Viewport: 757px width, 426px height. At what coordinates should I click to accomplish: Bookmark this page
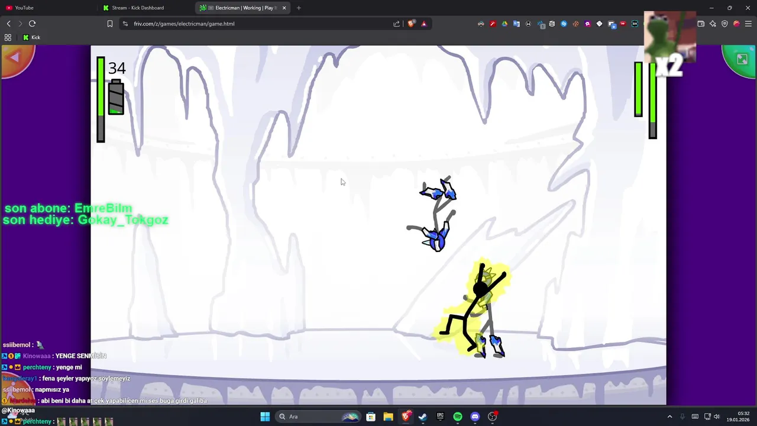point(109,24)
